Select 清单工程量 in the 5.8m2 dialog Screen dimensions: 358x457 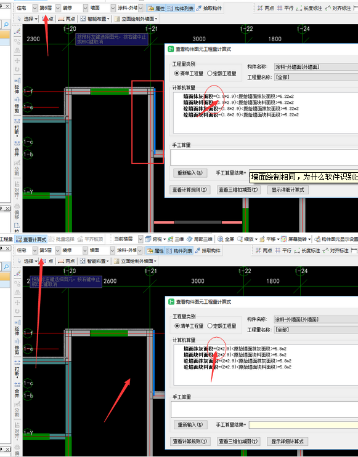(189, 326)
